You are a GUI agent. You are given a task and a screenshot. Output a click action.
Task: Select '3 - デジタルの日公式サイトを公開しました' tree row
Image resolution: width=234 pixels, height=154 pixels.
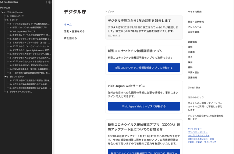(29, 62)
